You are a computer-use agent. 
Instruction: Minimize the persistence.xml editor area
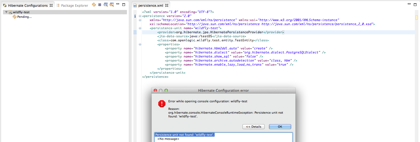(x=409, y=4)
